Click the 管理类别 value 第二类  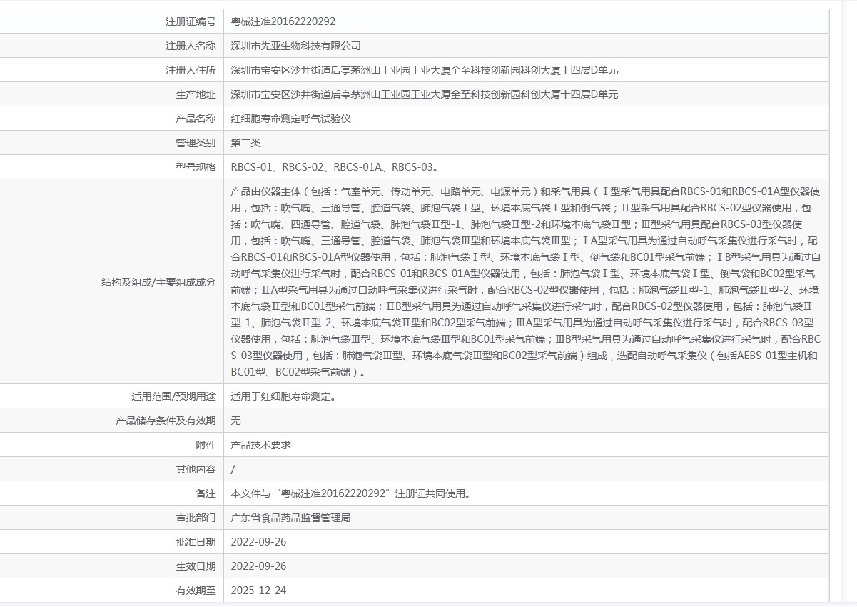pos(245,143)
